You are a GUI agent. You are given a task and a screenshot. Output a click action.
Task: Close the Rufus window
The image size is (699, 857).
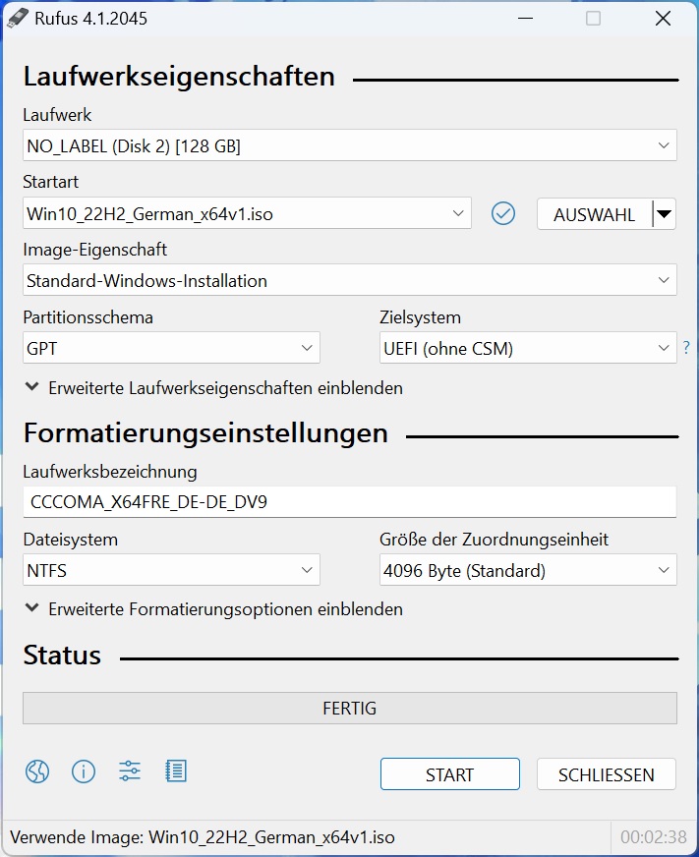tap(663, 18)
